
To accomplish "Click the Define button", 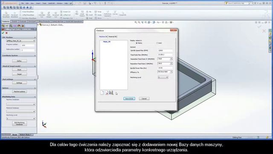I will pos(19,61).
